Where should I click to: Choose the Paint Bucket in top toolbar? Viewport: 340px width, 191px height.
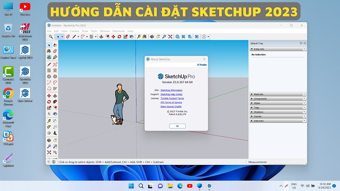tap(144, 37)
